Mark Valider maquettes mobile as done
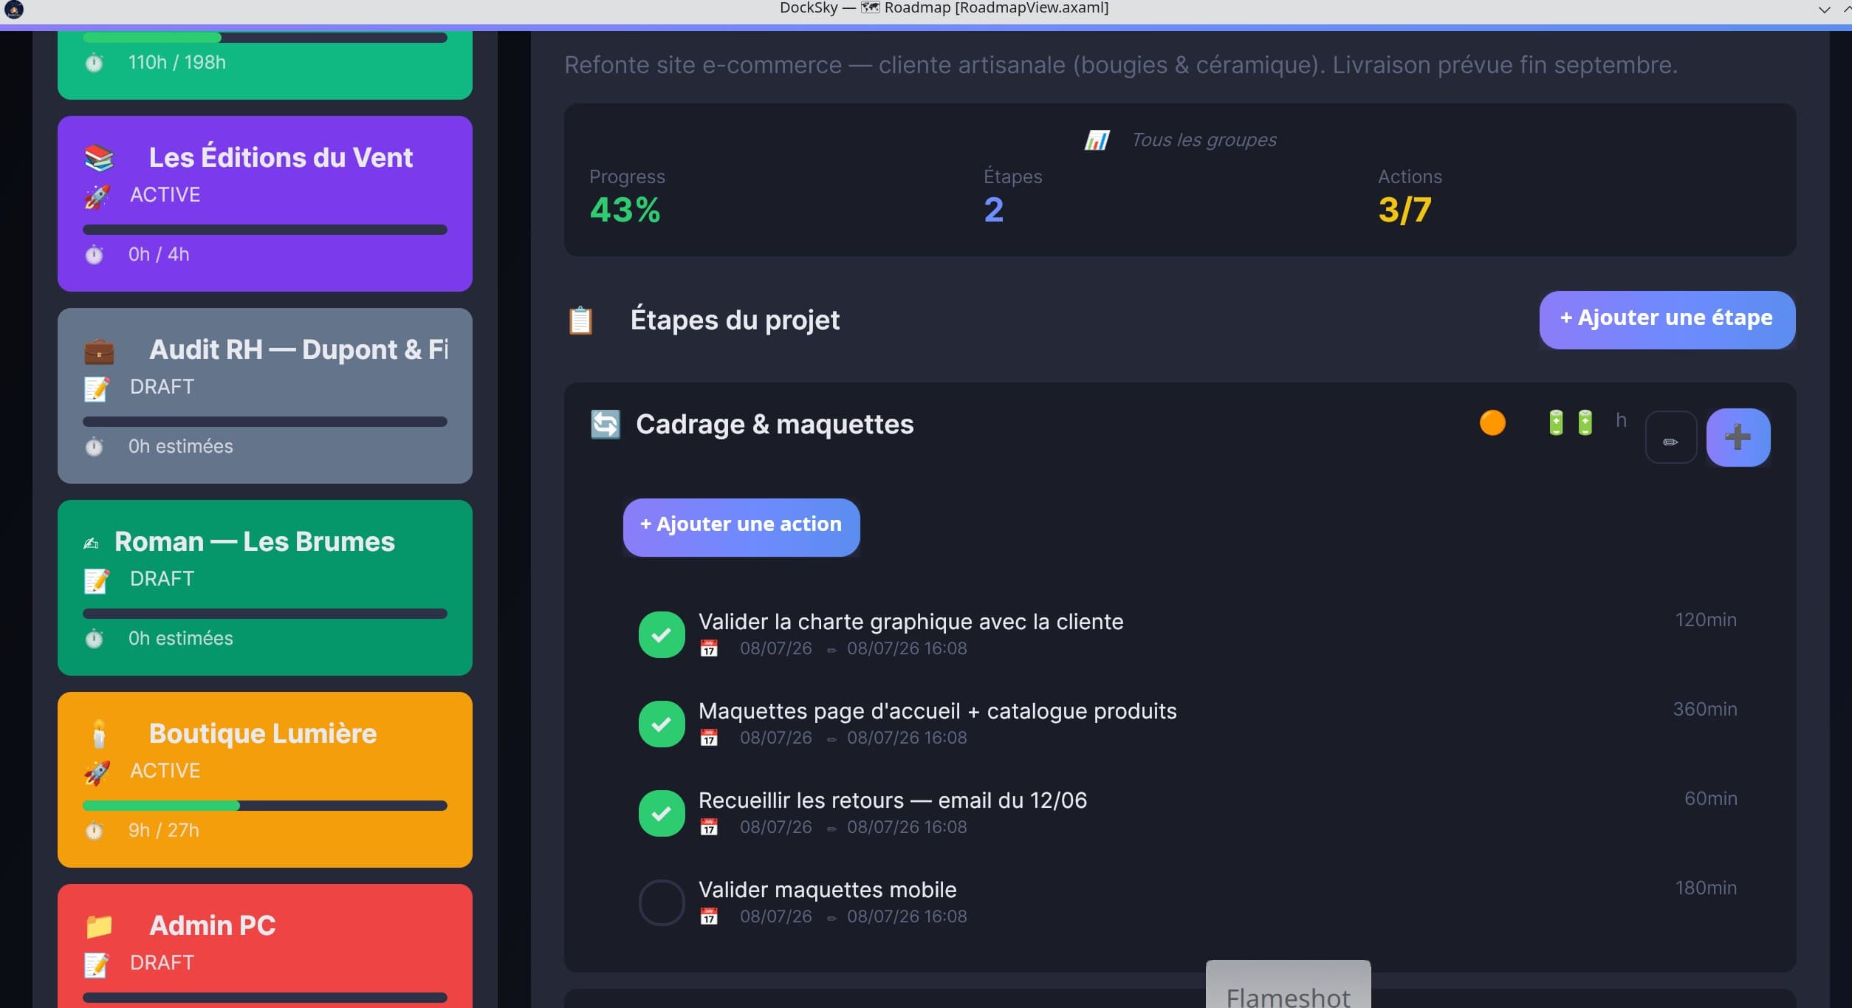 click(662, 902)
